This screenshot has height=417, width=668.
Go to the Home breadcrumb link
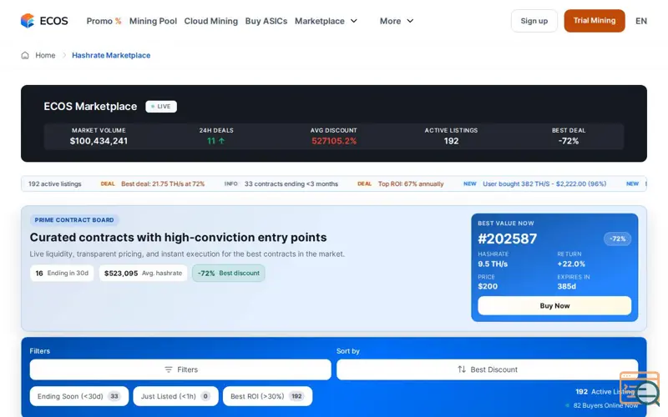45,55
